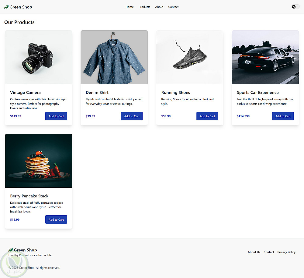Select the Running Shoes product image
The width and height of the screenshot is (304, 278).
(190, 57)
